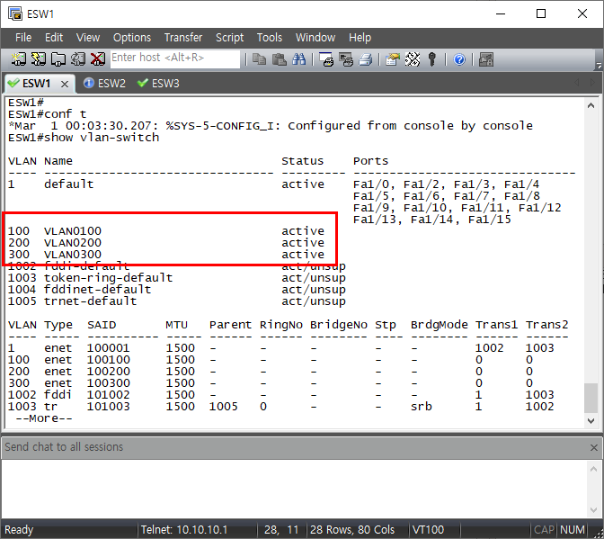
Task: Click inside the Send chat text area
Action: tap(295, 489)
